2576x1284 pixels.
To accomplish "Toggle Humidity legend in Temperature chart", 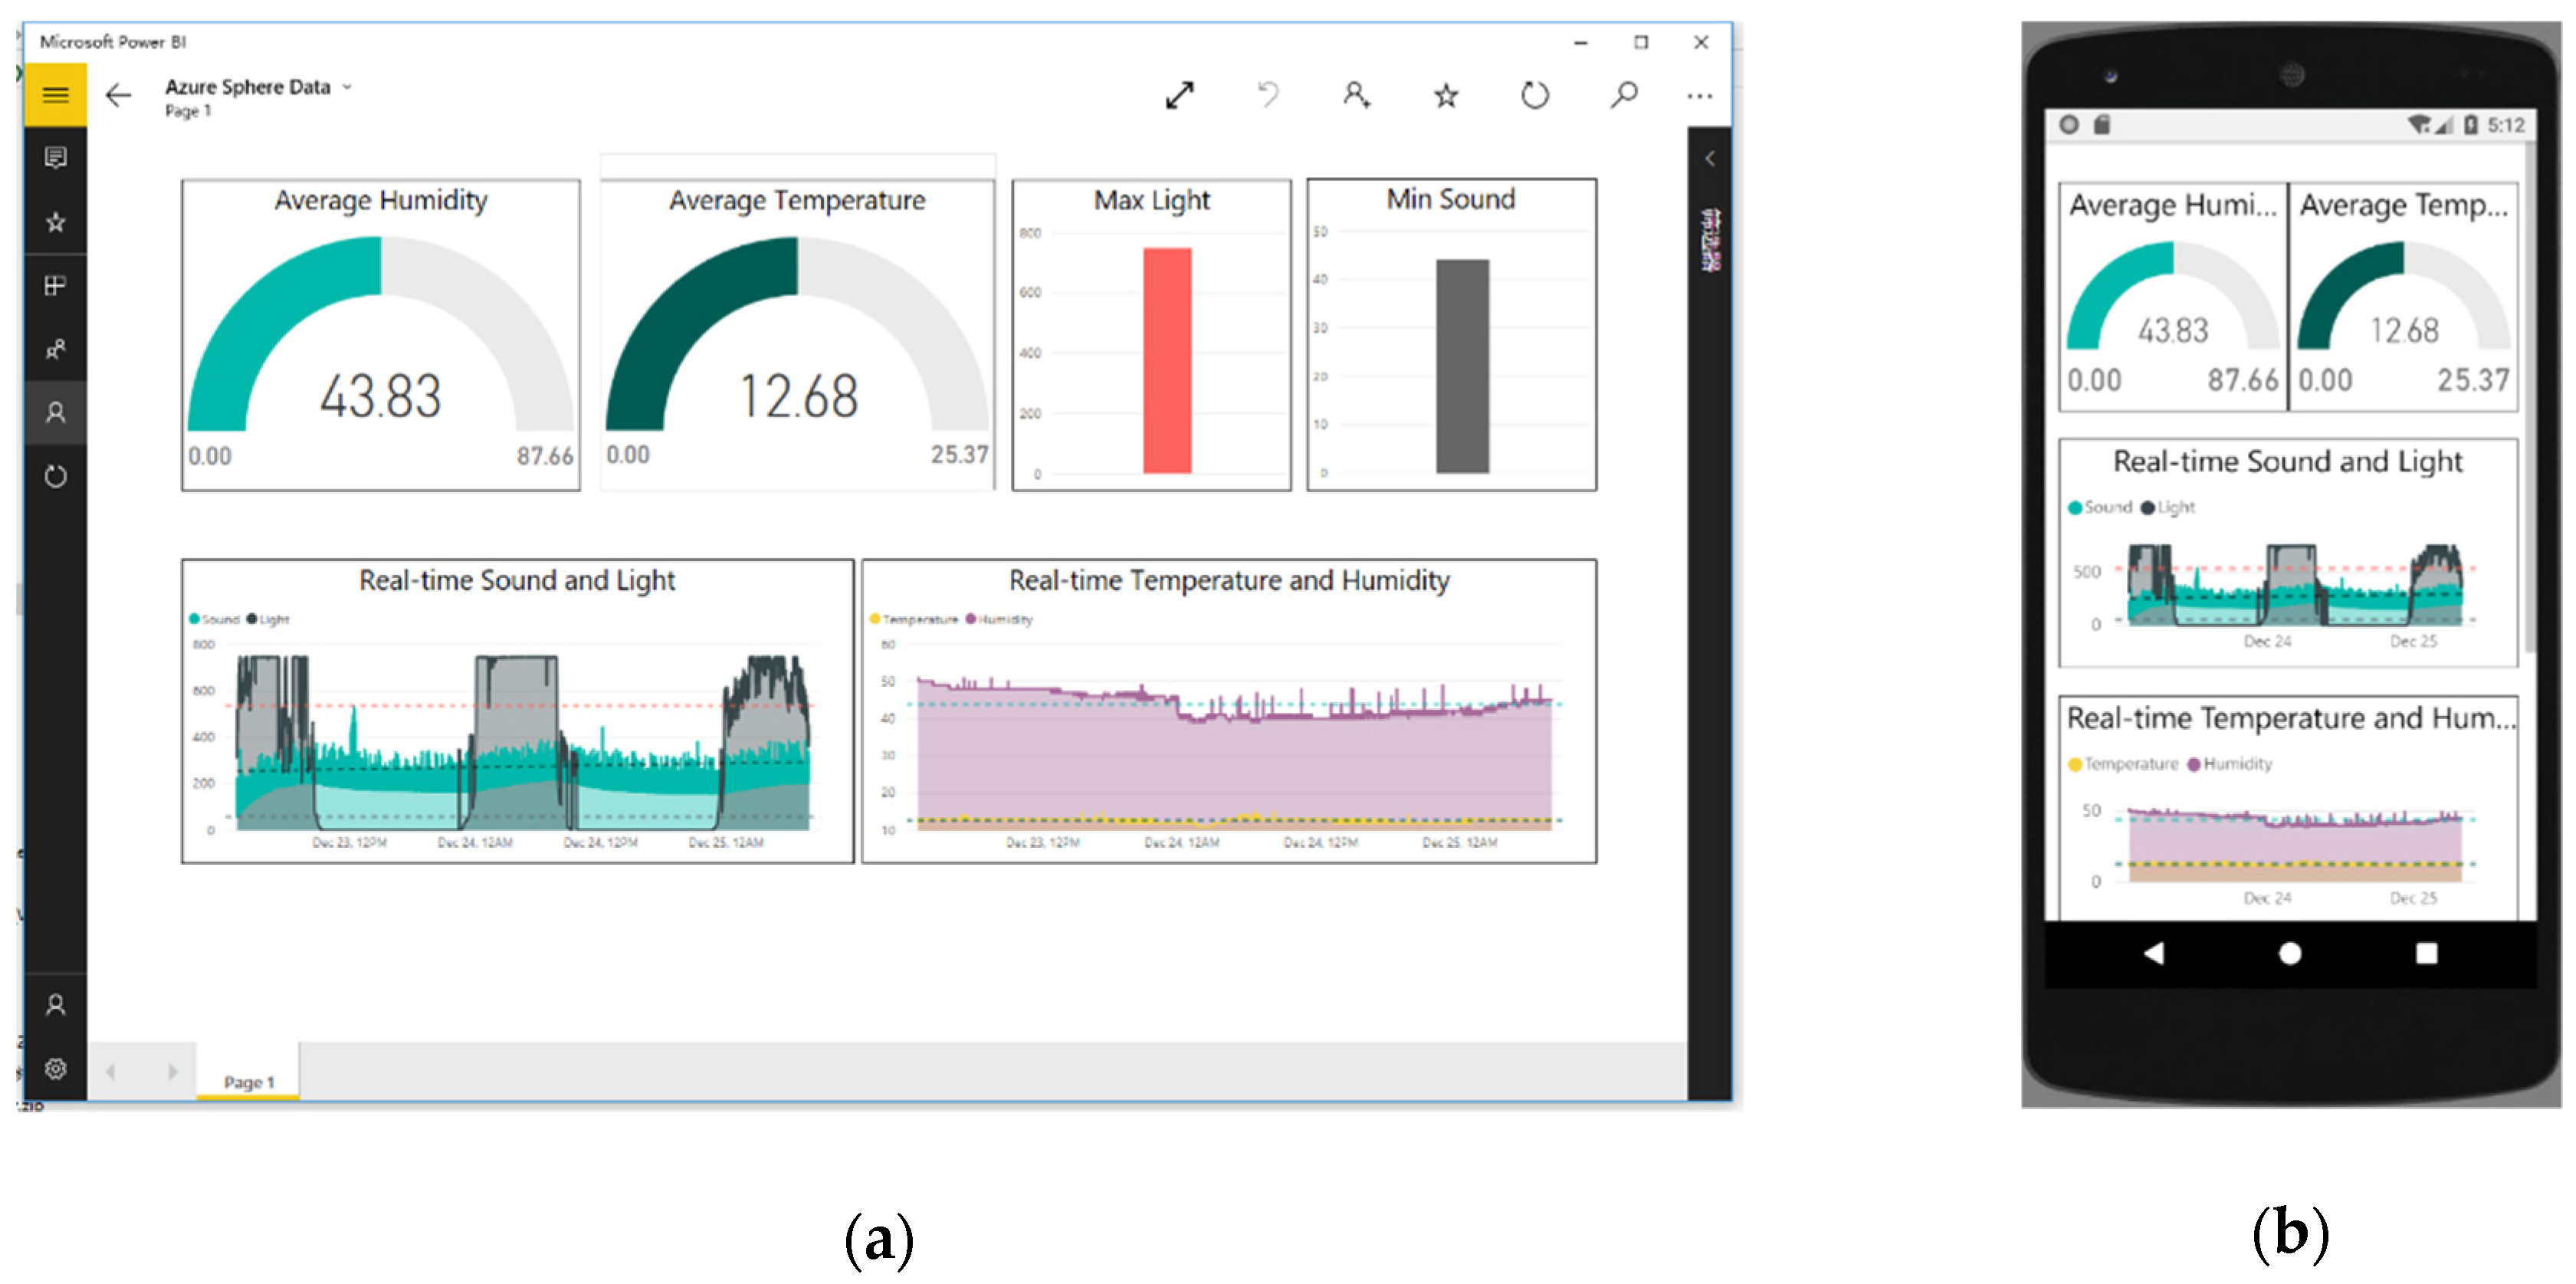I will (999, 619).
